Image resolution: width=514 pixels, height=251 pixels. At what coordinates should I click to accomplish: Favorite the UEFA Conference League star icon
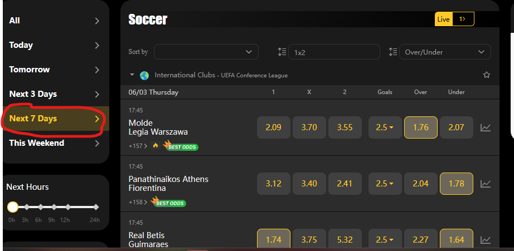[486, 75]
